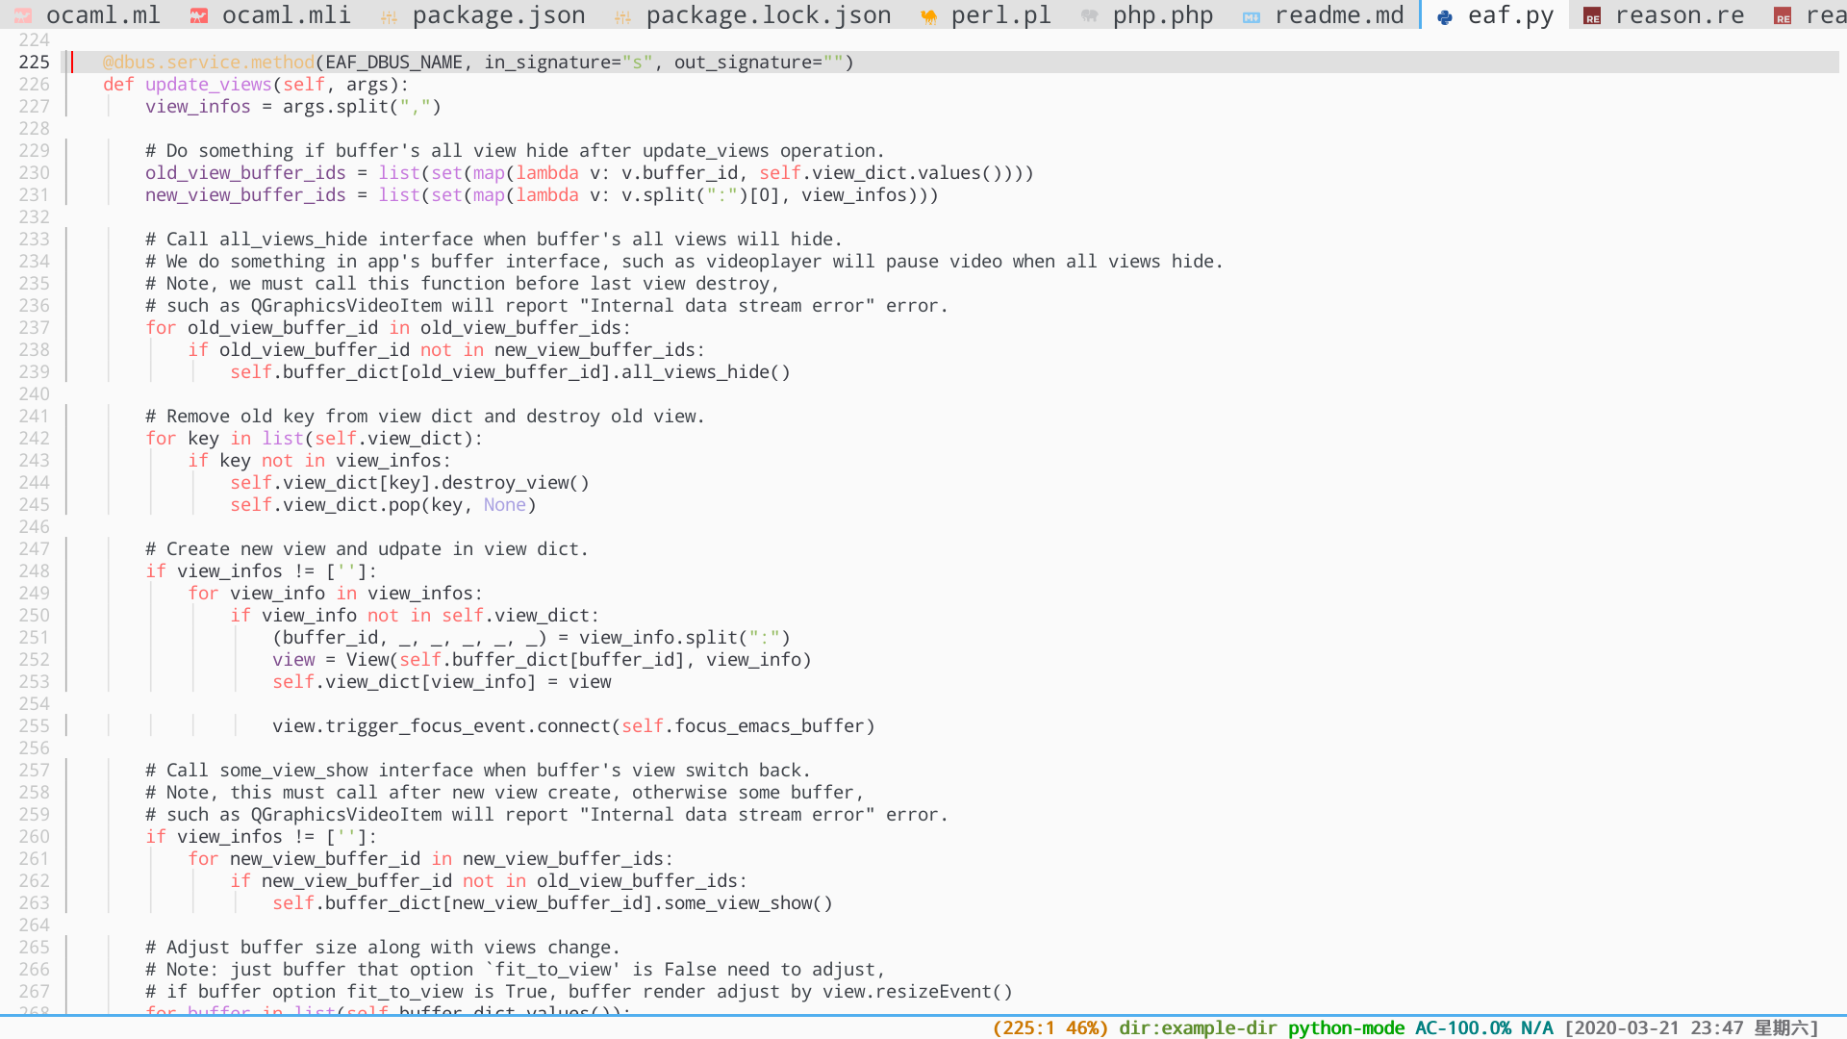Click the OCaml icon on ocaml.ml tab
This screenshot has width=1847, height=1039.
click(x=23, y=16)
